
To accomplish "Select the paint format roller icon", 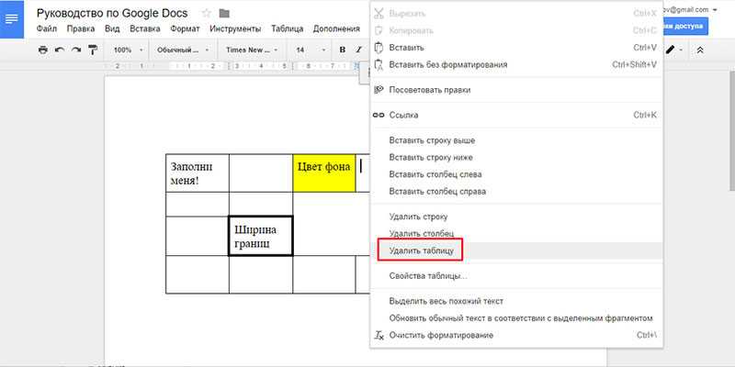I will 93,50.
